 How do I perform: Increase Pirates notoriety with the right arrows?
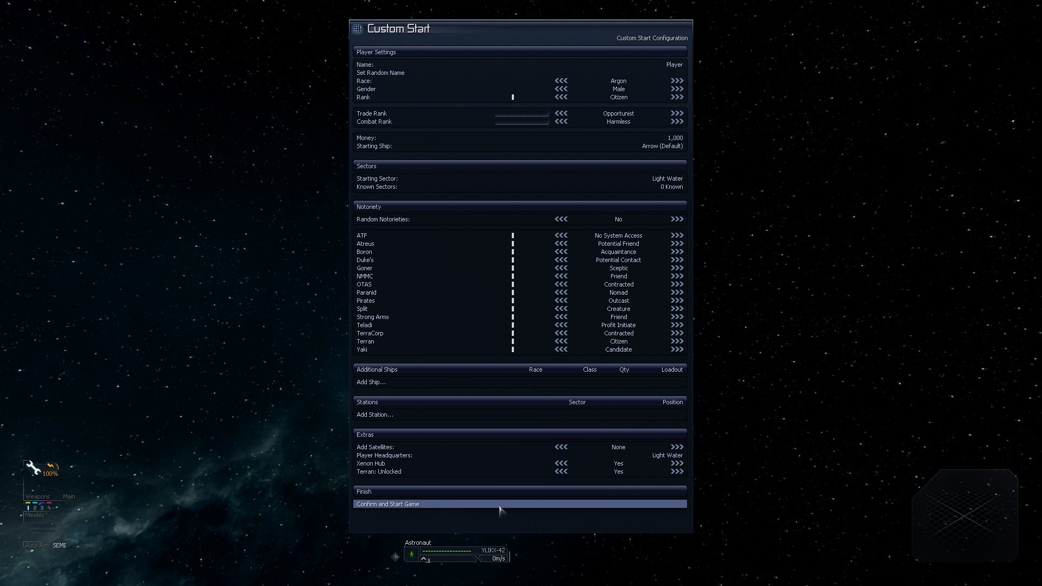tap(677, 301)
